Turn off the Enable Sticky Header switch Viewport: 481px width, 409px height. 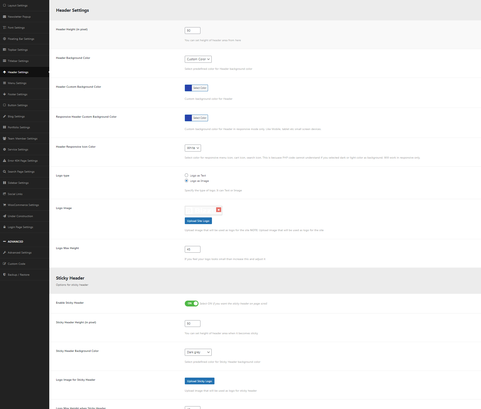(192, 303)
